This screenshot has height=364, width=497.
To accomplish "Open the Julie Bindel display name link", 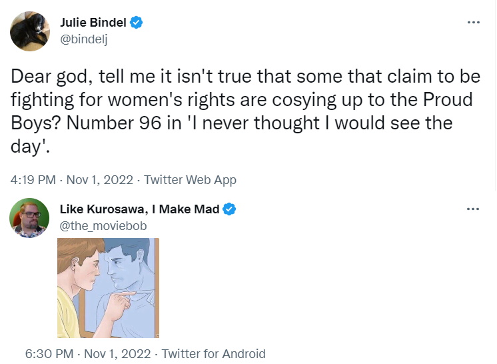I will pyautogui.click(x=93, y=23).
